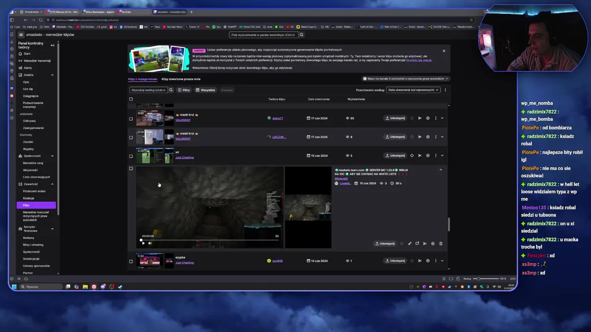Click portrait-layout icon in xd clip row
591x332 pixels.
[412, 155]
